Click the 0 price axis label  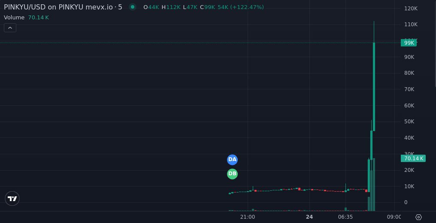(406, 202)
